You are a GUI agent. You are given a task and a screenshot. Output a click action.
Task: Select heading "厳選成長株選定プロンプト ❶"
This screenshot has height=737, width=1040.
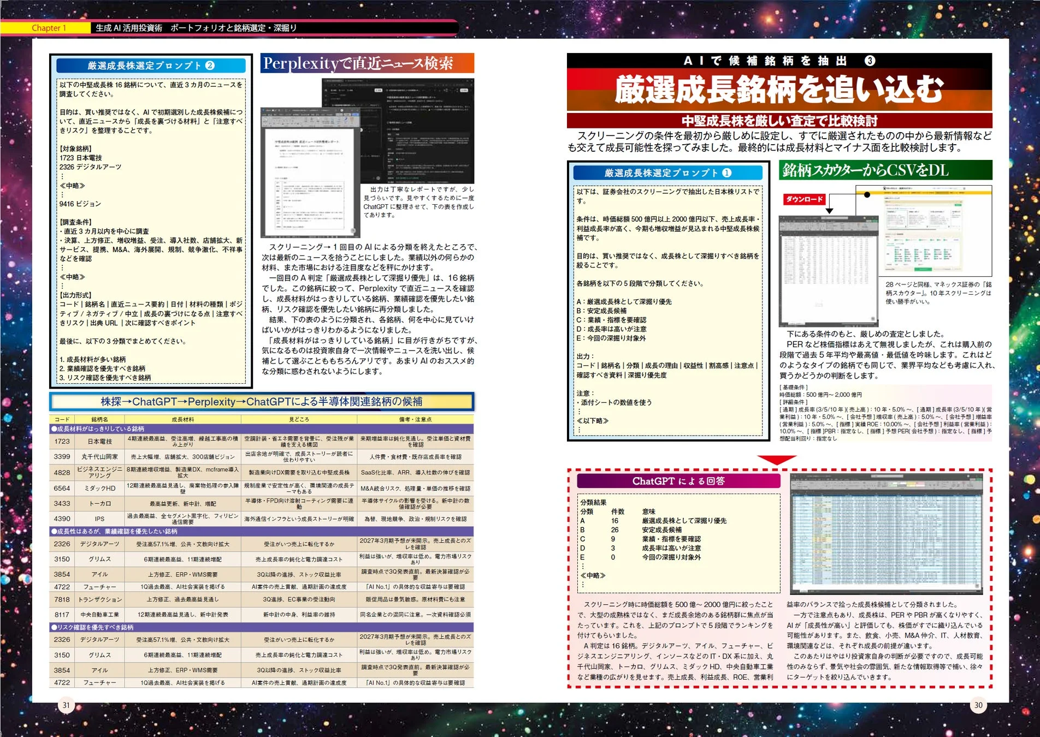tap(667, 173)
